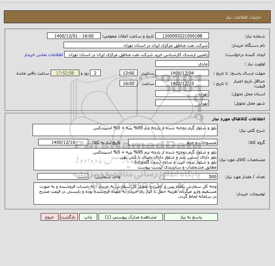
Task: Click the تعداد / مقدار مورد نیاز label
Action: 245,177
